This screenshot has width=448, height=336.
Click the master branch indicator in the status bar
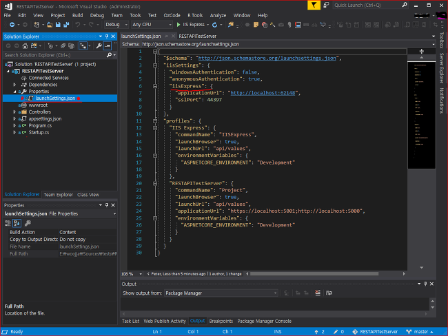tap(420, 332)
